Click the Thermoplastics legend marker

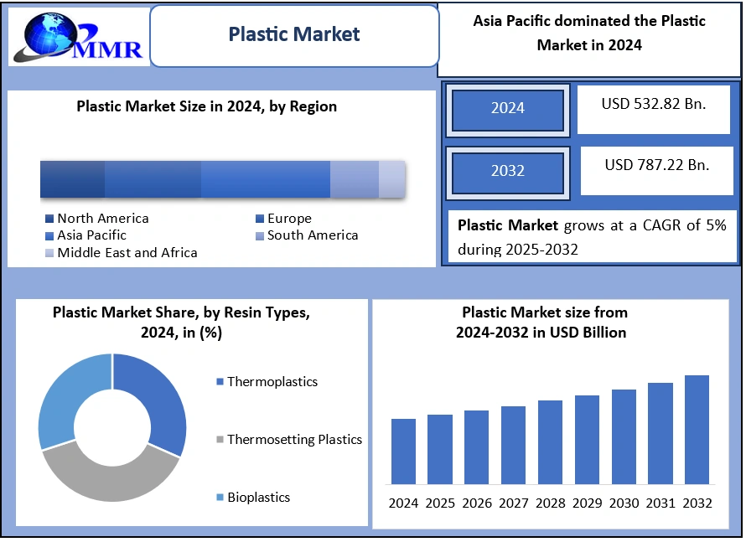(x=220, y=381)
